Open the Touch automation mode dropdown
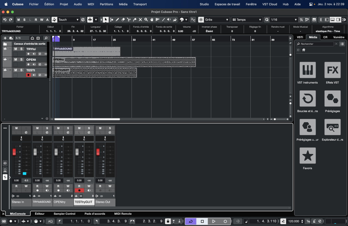This screenshot has width=348, height=226. coord(68,20)
